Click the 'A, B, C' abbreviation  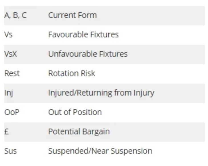pos(15,15)
